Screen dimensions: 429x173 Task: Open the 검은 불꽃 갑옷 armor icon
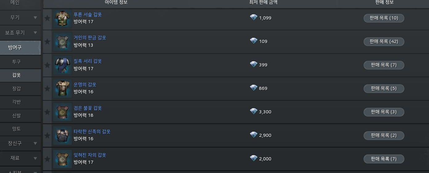tap(62, 112)
